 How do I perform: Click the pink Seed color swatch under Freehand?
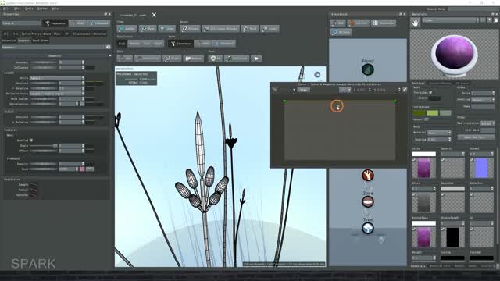point(82,169)
